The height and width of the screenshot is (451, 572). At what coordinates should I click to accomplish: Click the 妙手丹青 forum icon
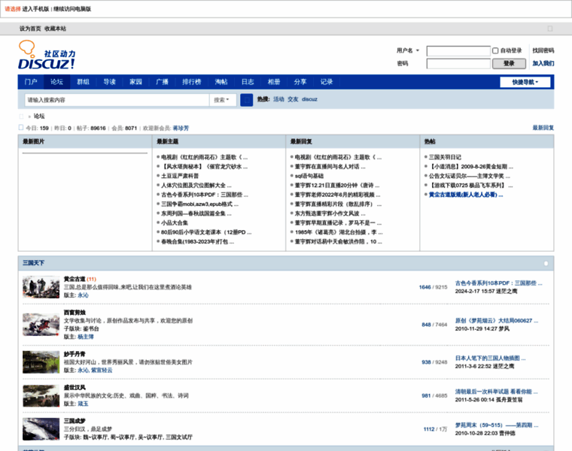pos(41,362)
